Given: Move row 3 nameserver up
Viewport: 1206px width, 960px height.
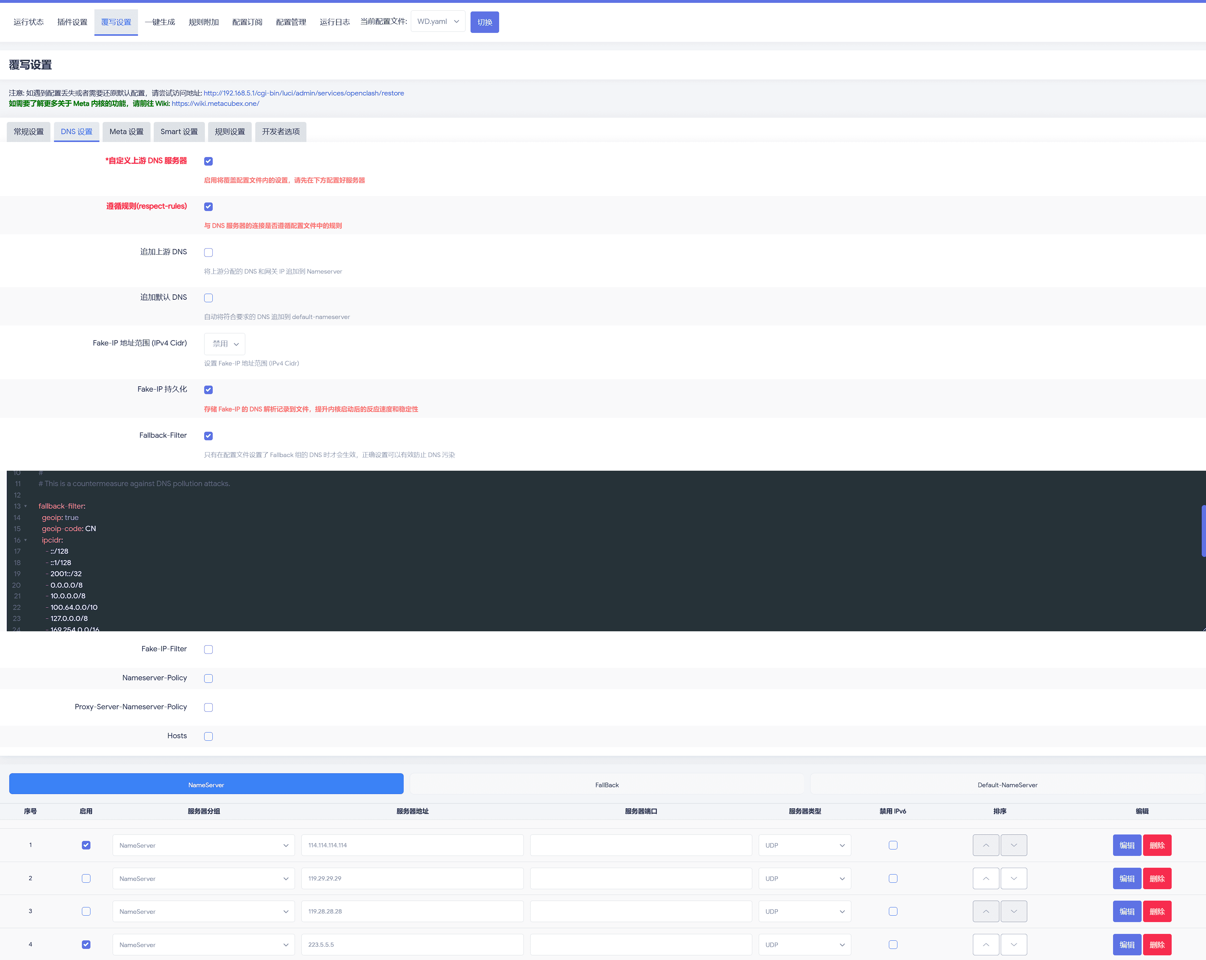Looking at the screenshot, I should [986, 911].
